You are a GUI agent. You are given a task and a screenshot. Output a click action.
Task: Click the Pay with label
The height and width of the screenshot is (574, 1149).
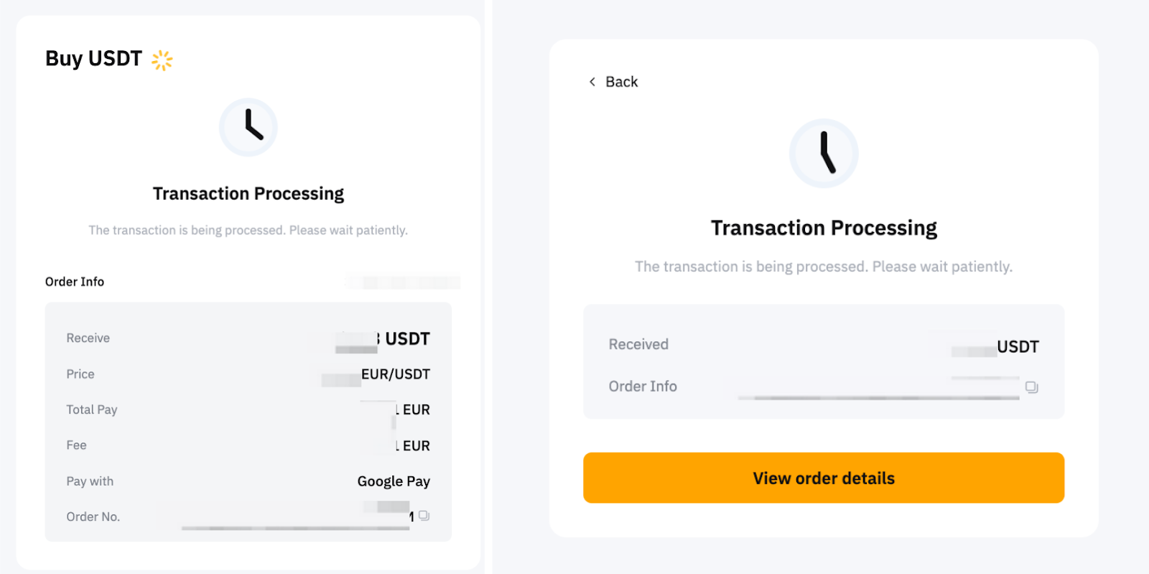pos(89,481)
